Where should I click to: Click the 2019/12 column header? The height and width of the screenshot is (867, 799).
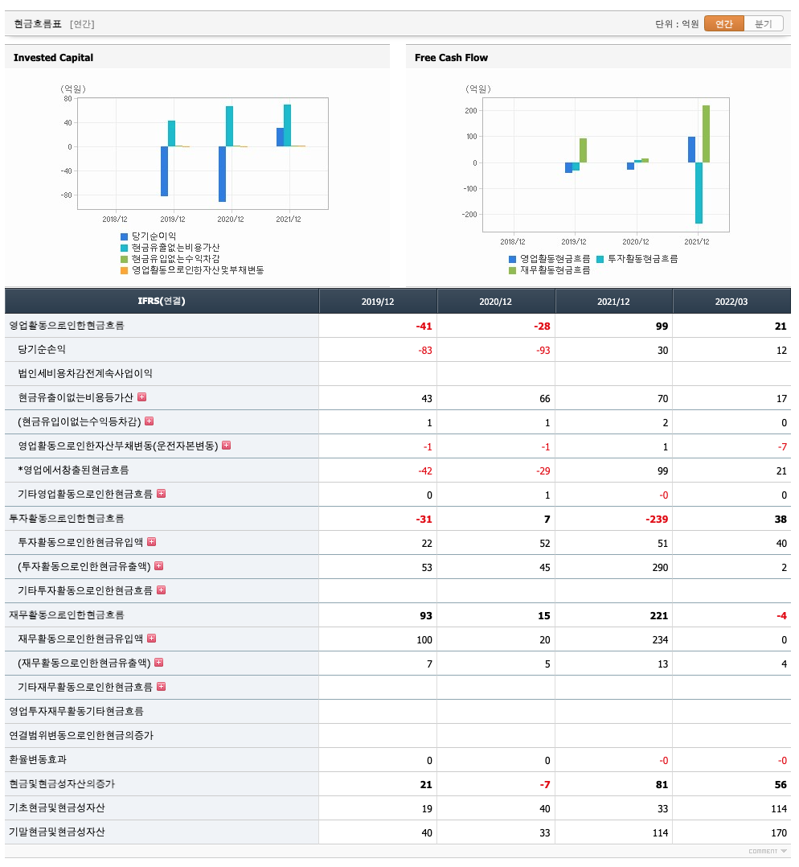point(378,302)
